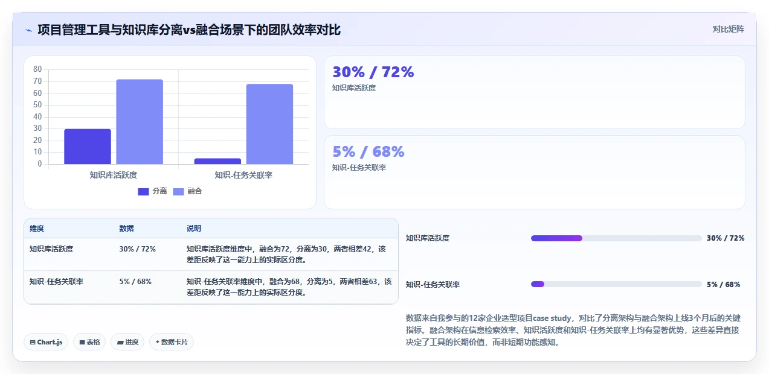Click the 30% / 72% table cell

[138, 249]
